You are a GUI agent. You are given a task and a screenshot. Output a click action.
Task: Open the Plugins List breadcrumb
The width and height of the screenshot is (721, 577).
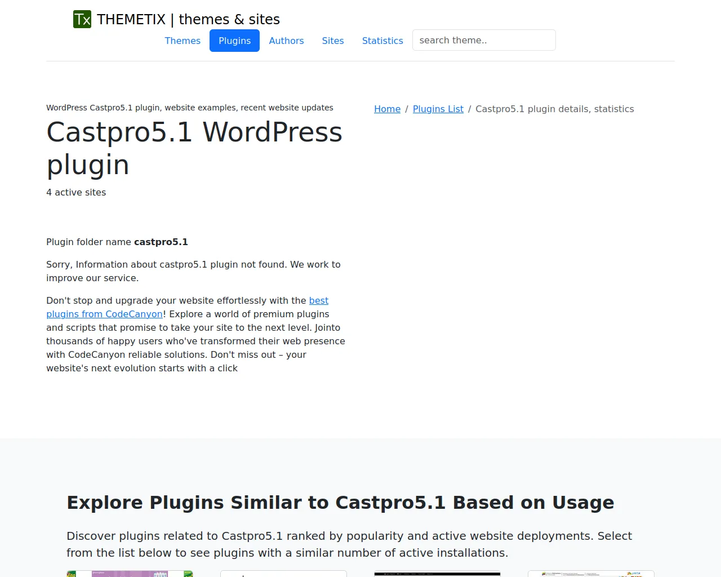tap(438, 109)
